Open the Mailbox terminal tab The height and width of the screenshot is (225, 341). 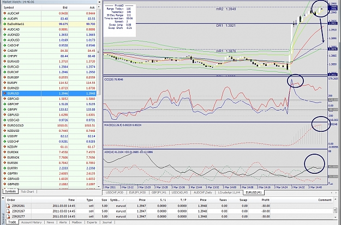coord(77,222)
